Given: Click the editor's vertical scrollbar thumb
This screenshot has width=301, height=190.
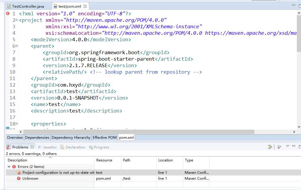Looking at the screenshot, I should (x=299, y=34).
